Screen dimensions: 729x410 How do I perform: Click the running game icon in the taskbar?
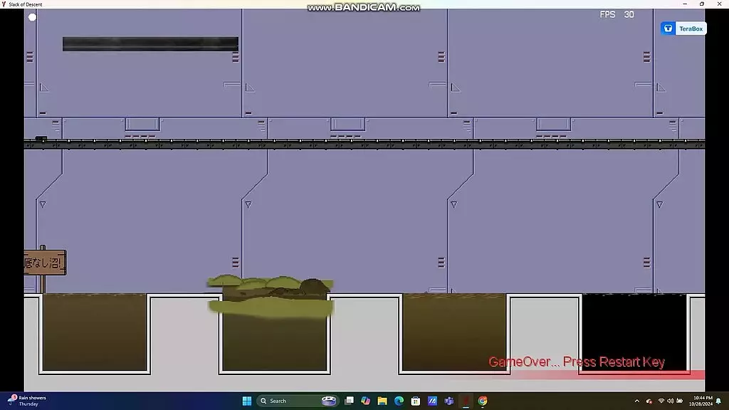click(x=466, y=401)
